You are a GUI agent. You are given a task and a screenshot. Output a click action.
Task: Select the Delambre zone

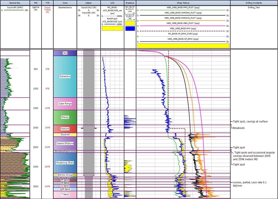65,77
